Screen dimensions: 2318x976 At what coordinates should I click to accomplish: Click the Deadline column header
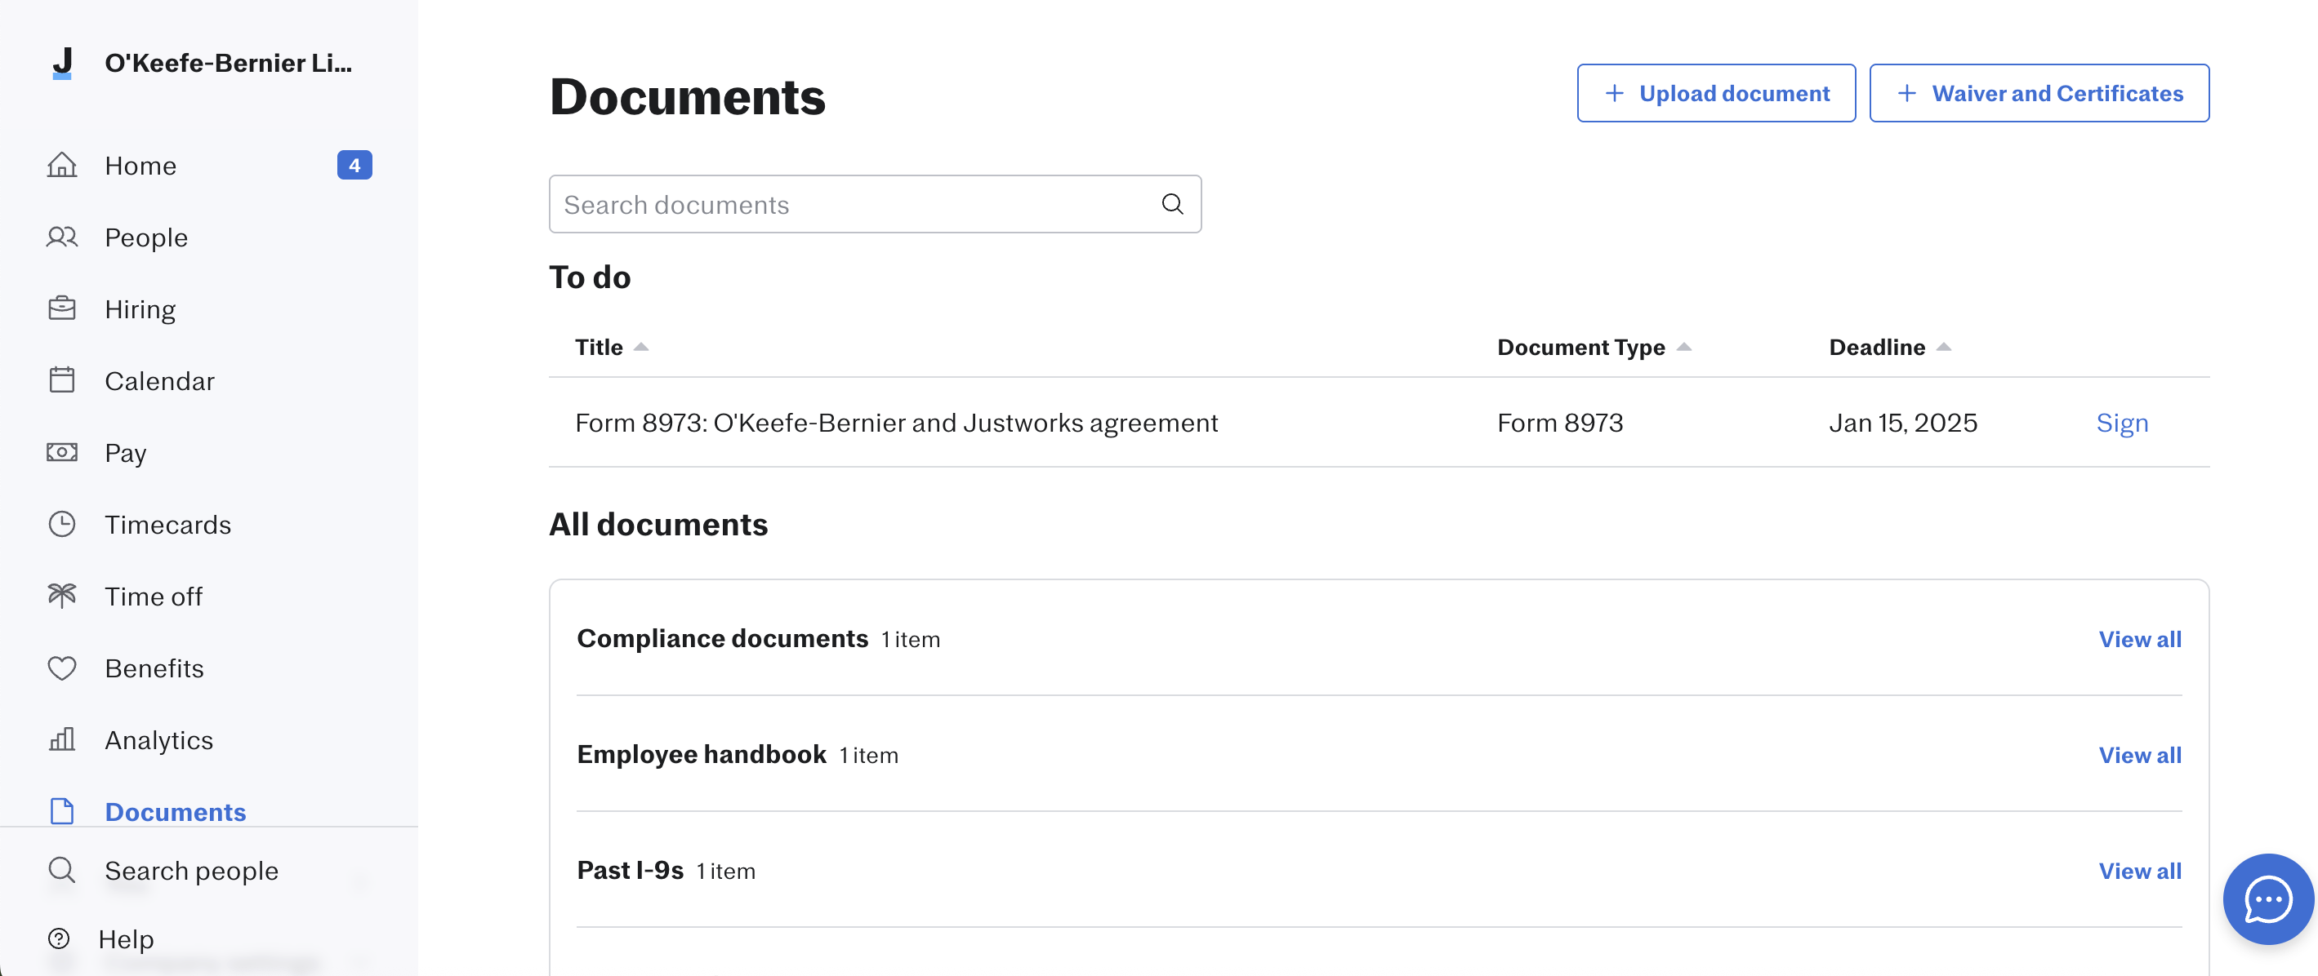(1877, 347)
